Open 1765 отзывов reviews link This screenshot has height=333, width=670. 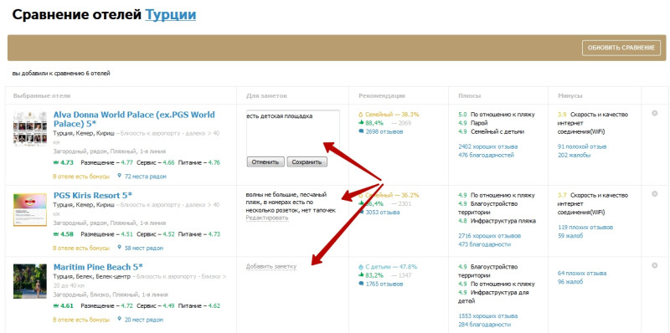[x=384, y=284]
